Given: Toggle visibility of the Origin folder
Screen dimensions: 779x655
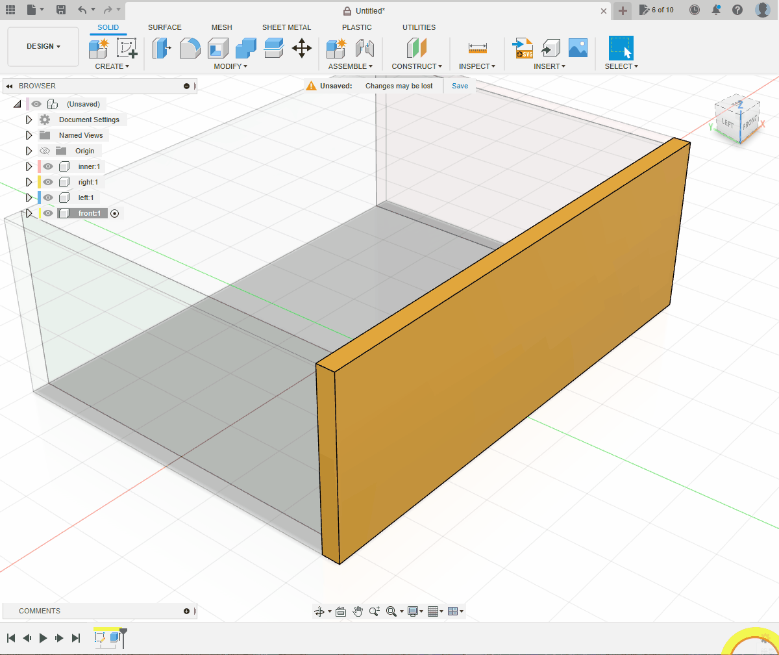Looking at the screenshot, I should pos(45,151).
